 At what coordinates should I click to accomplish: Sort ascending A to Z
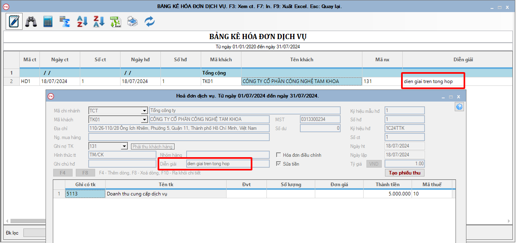tap(82, 21)
